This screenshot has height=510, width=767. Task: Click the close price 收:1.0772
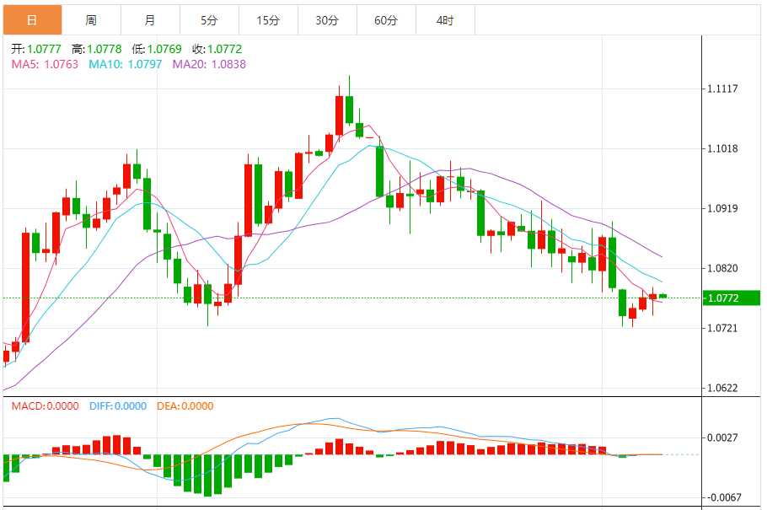pos(217,49)
